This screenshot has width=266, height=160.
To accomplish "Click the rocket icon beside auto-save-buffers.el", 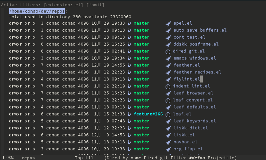I will tap(168, 31).
